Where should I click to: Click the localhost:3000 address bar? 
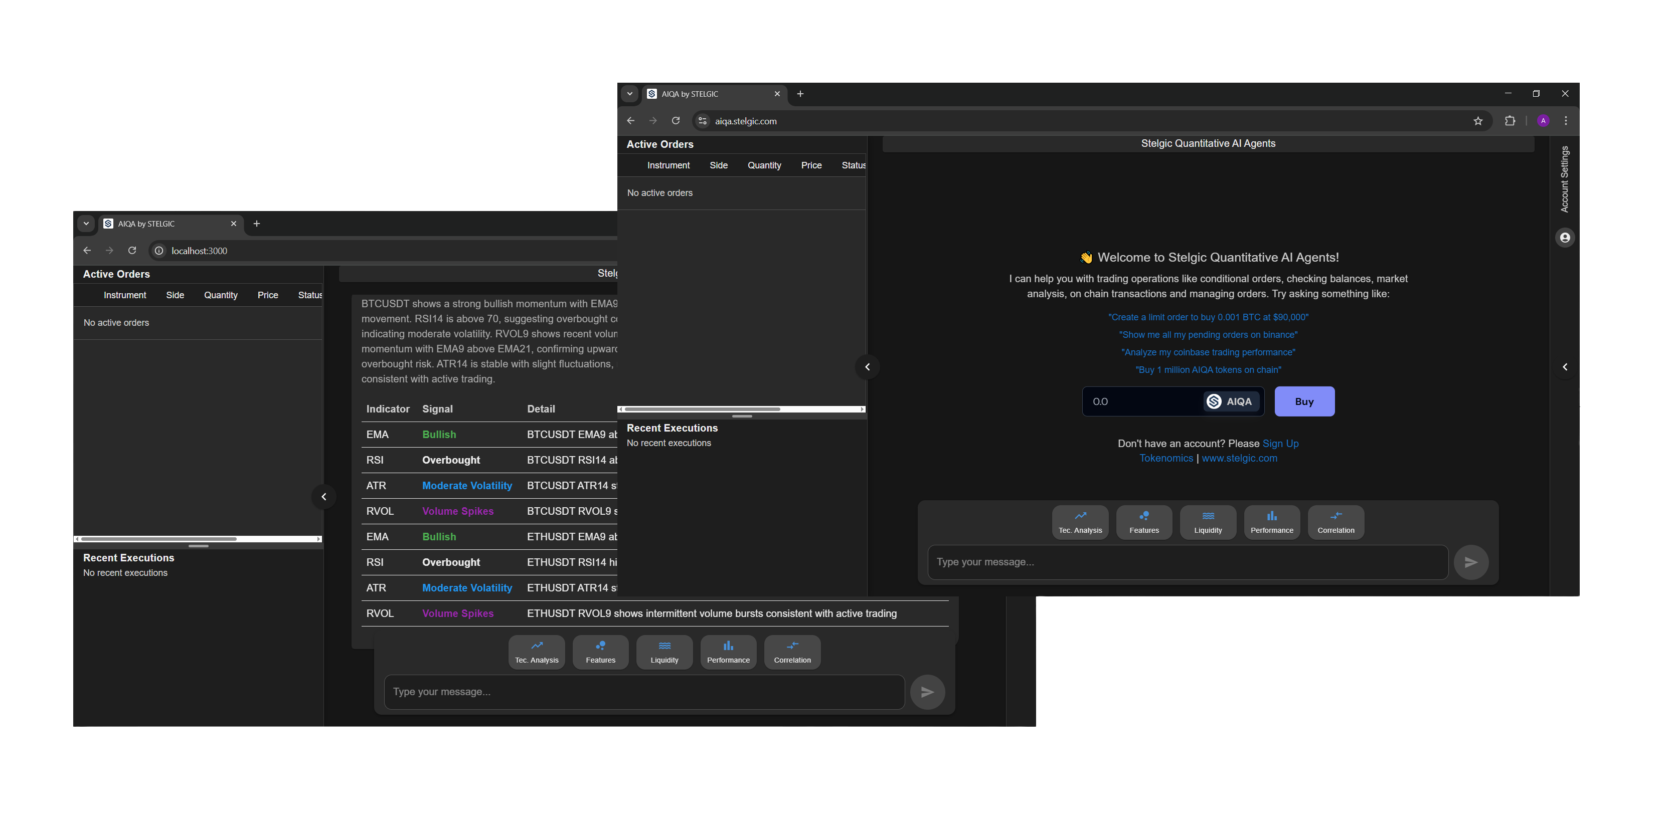point(383,250)
